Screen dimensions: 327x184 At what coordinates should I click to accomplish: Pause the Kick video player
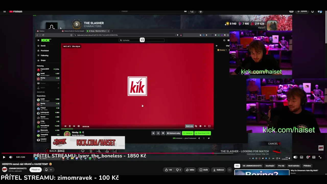(70, 126)
